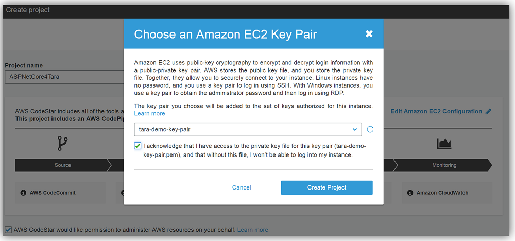Click the info icon beside Amazon CloudWatch

coord(410,193)
